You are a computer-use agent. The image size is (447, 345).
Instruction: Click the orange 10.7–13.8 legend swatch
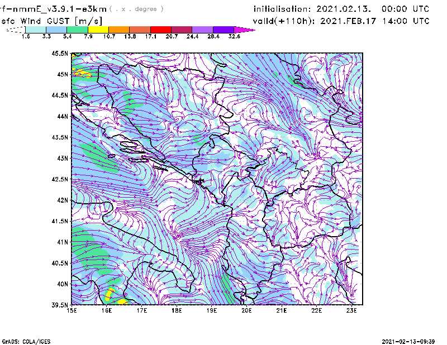119,30
